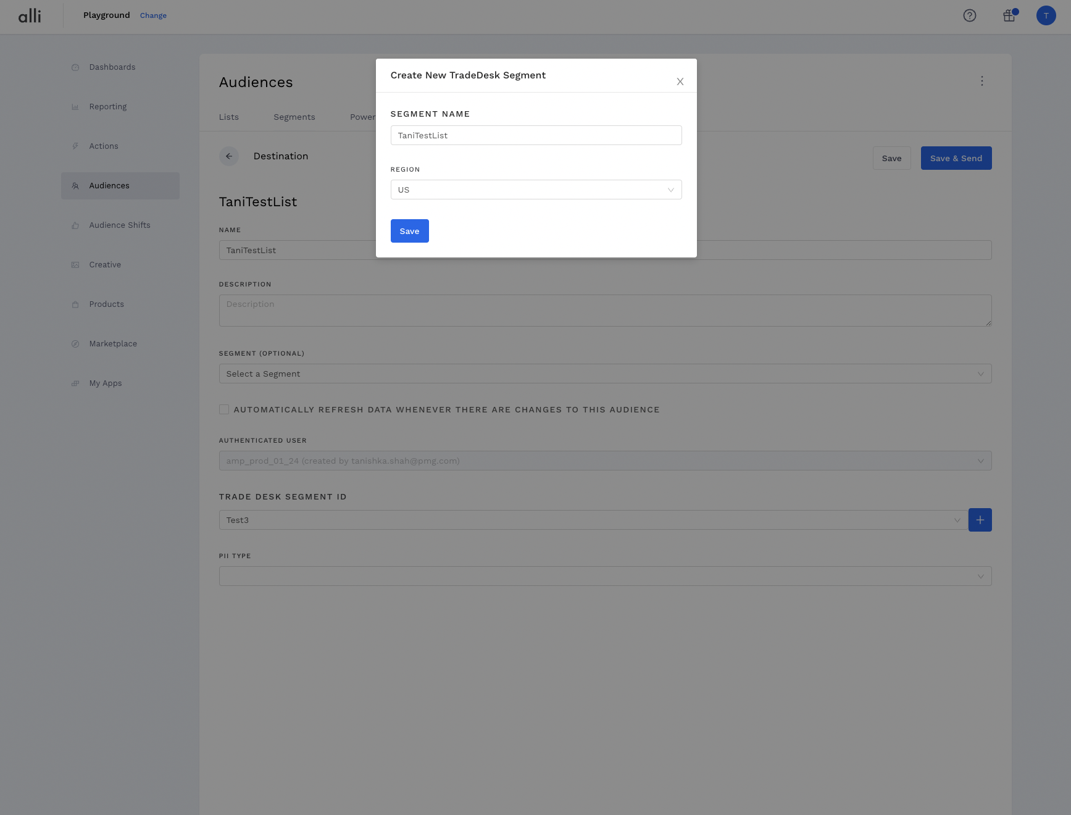This screenshot has height=815, width=1071.
Task: Open the gift notifications icon
Action: coord(1009,15)
